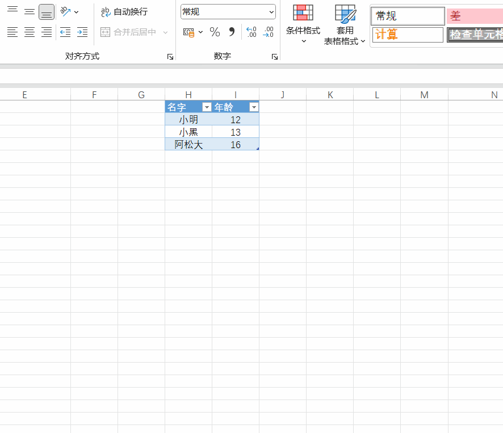Image resolution: width=503 pixels, height=433 pixels.
Task: Click the decrease indent icon
Action: pyautogui.click(x=65, y=32)
